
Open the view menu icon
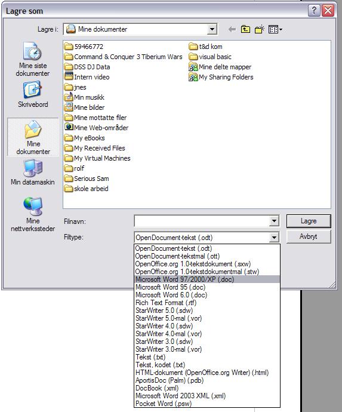tap(275, 29)
